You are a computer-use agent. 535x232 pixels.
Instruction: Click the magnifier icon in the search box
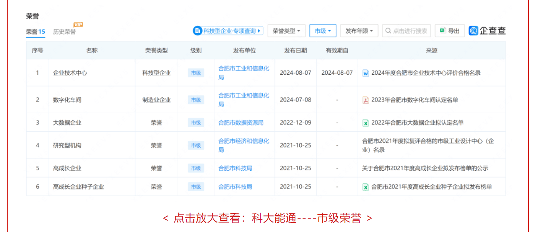pos(388,31)
